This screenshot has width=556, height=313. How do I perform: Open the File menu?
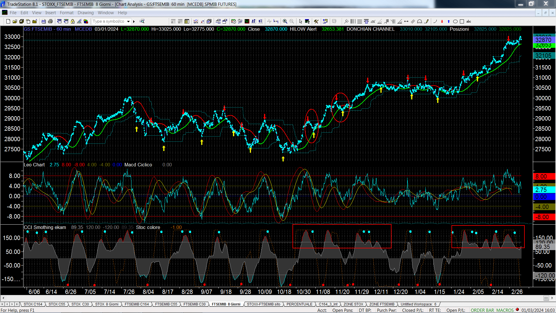[x=13, y=12]
